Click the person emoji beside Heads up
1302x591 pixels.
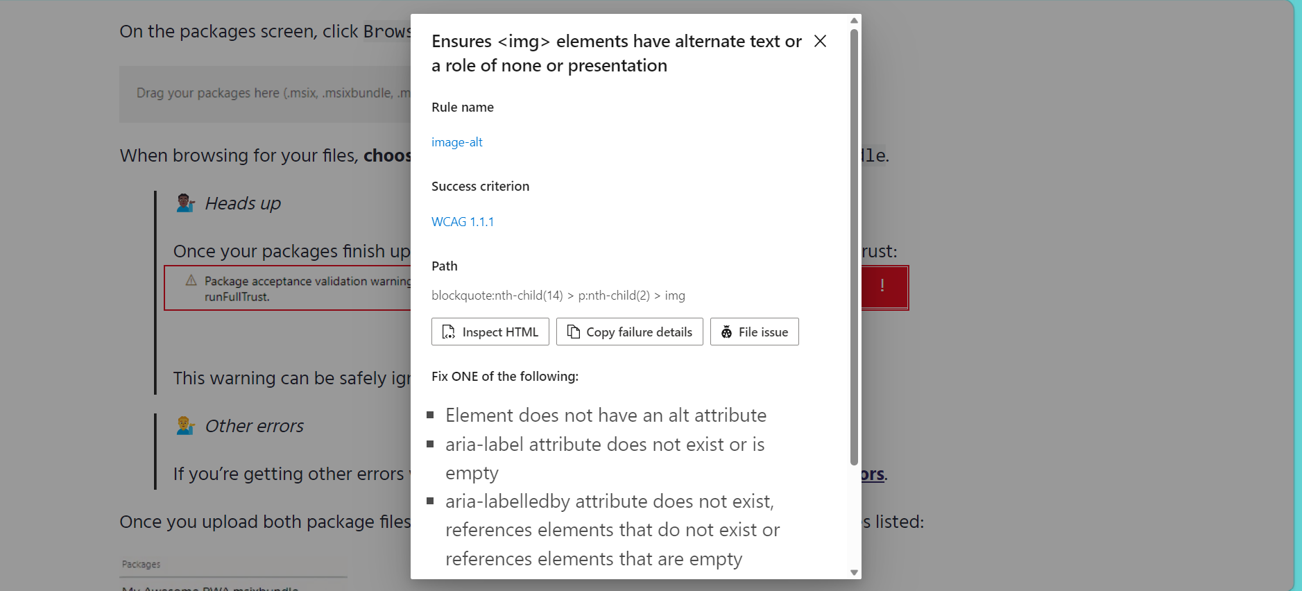(185, 202)
